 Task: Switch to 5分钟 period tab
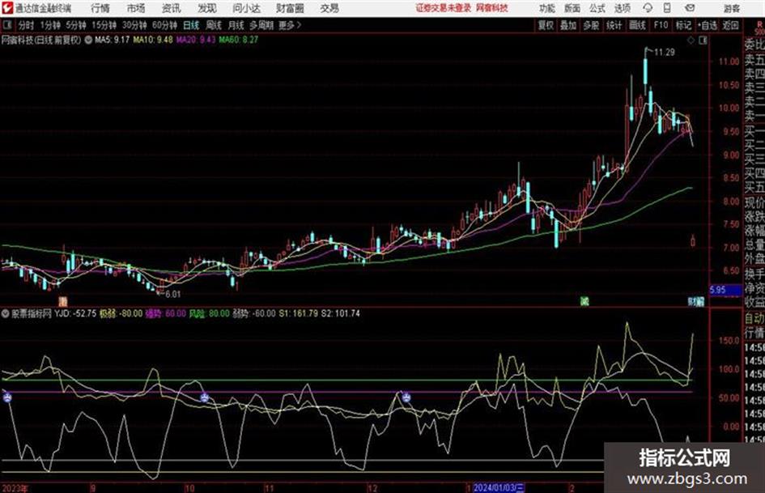(x=76, y=25)
